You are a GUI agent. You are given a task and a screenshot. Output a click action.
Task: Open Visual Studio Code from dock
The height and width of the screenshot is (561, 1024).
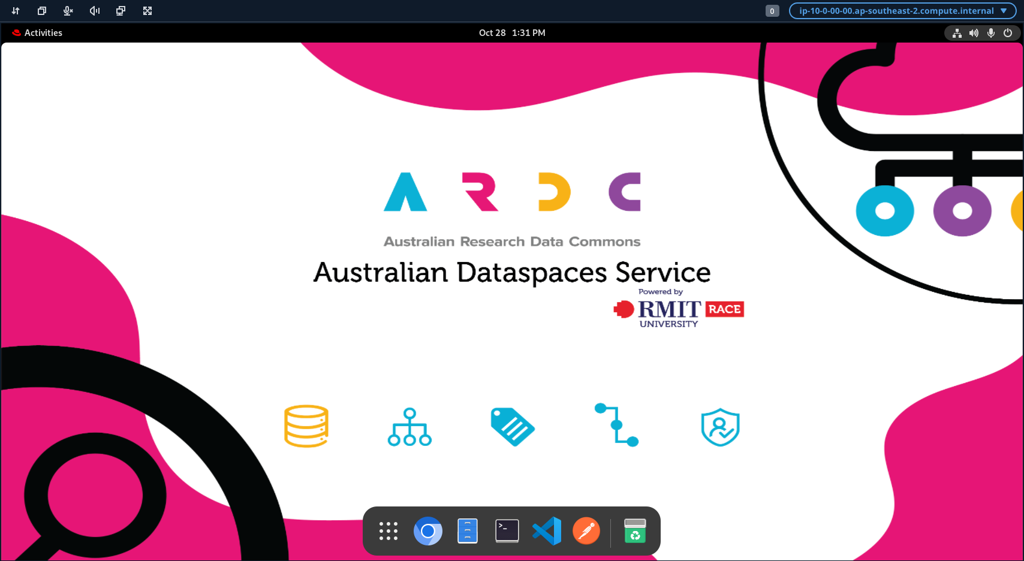point(547,531)
